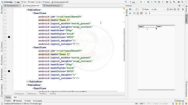Open the Build Variants side tab

(x=1, y=74)
